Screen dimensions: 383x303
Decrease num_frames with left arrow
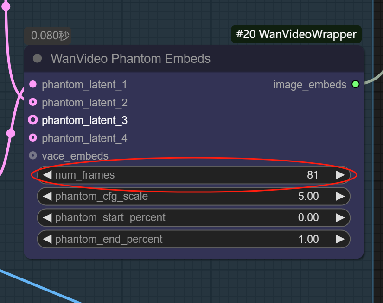click(x=47, y=175)
